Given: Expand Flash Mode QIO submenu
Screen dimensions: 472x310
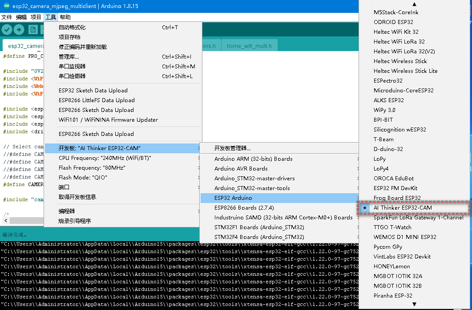Looking at the screenshot, I should click(122, 178).
